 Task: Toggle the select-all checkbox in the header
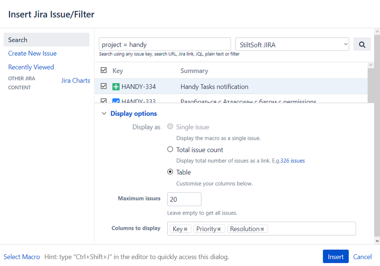103,70
